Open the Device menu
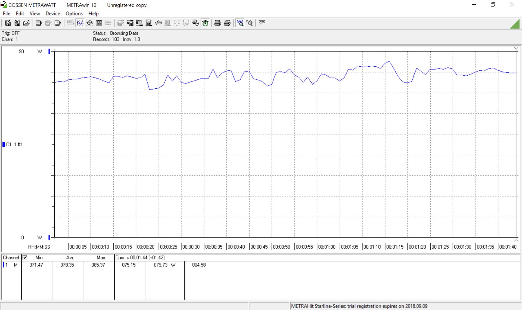 point(53,13)
